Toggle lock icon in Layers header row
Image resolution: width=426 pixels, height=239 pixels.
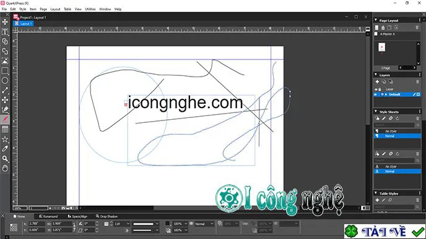(380, 89)
